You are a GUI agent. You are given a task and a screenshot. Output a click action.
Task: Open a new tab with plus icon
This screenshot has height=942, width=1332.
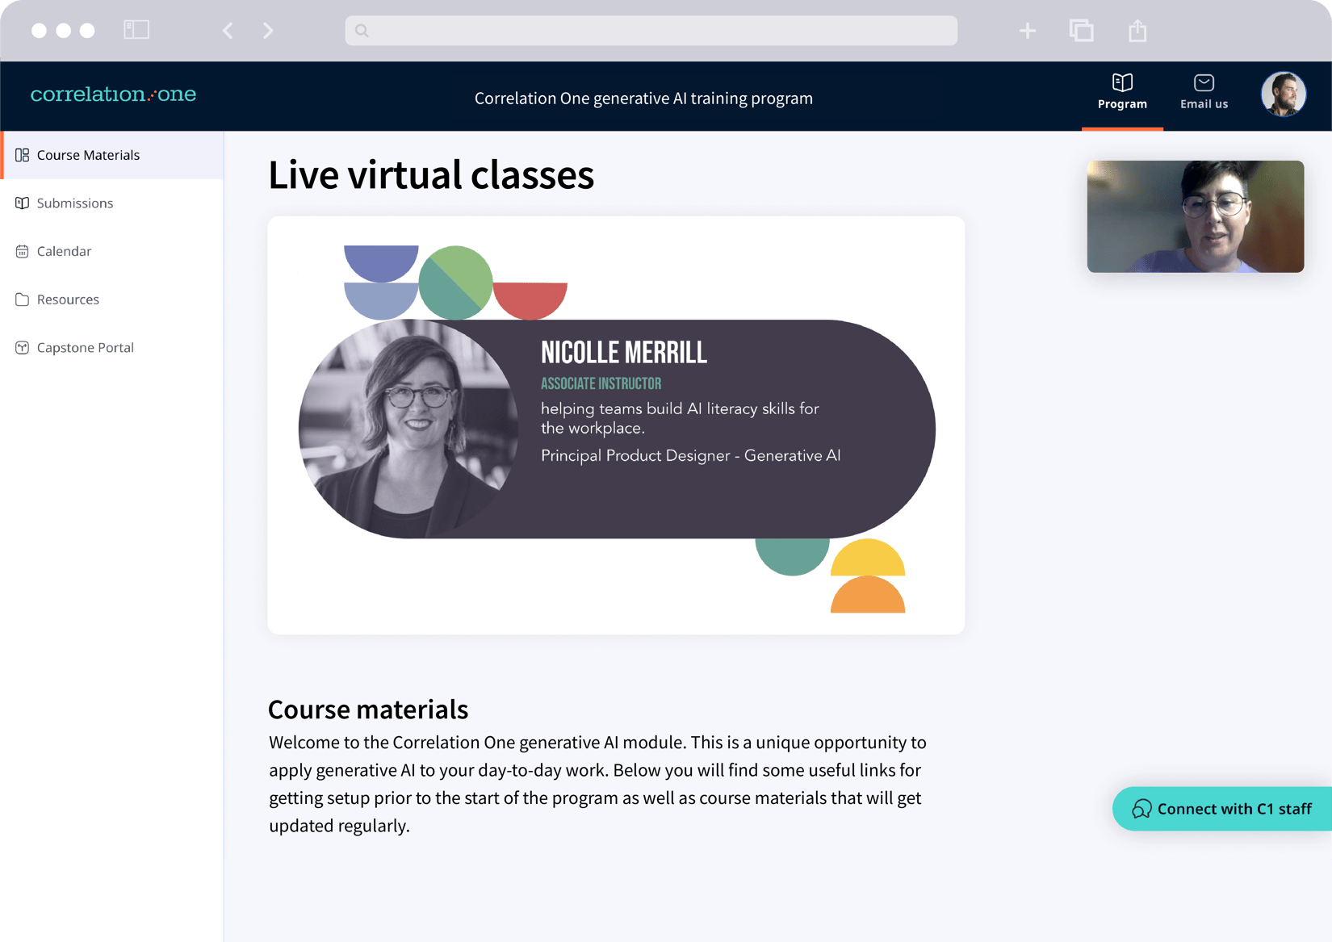pos(1027,31)
